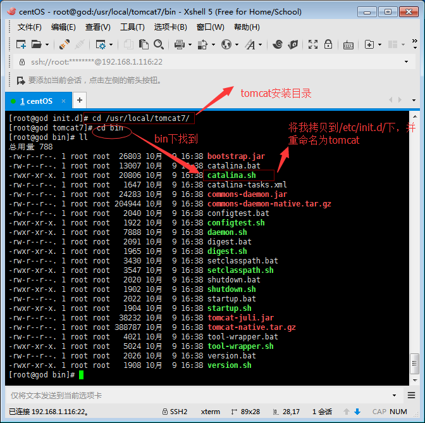This screenshot has width=425, height=423.
Task: Open the session Properties gear icon
Action: point(101,44)
